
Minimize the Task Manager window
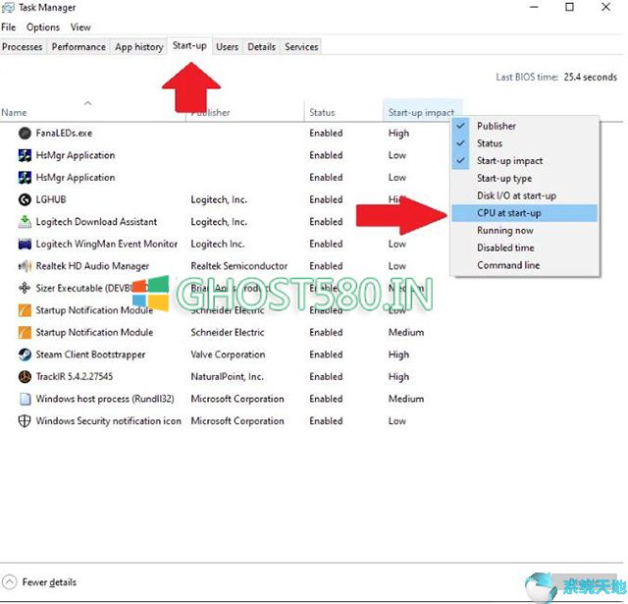click(534, 7)
